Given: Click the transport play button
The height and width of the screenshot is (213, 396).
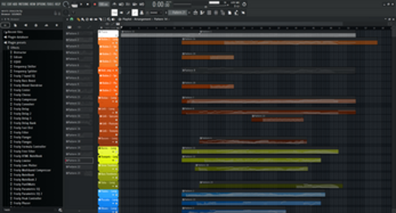Looking at the screenshot, I should point(81,4).
